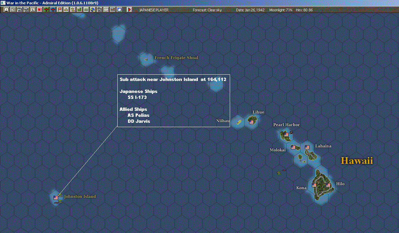Click the 'Moonlight: 71%' status text
The width and height of the screenshot is (399, 233).
(281, 10)
